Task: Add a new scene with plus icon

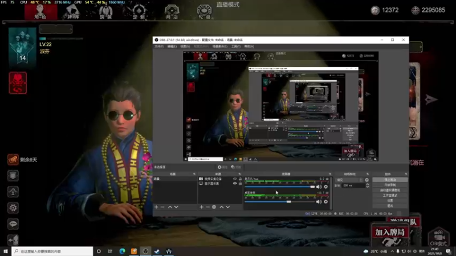Action: [x=156, y=207]
